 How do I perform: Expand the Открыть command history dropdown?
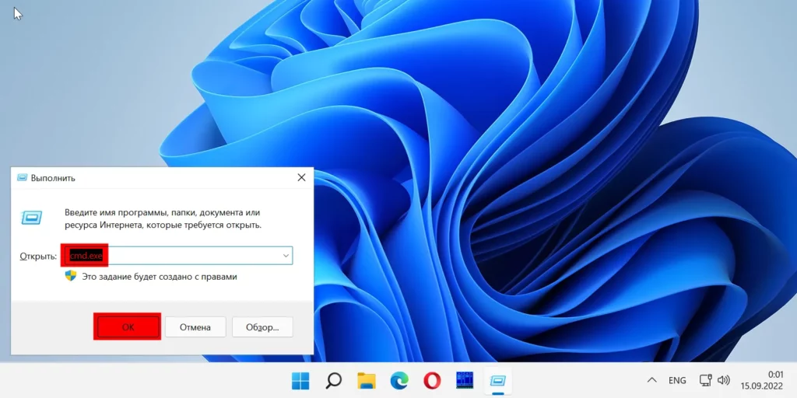coord(286,255)
